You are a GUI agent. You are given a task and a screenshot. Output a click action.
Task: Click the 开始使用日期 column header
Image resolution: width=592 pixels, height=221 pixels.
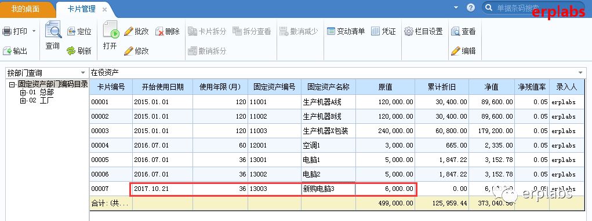pos(163,87)
